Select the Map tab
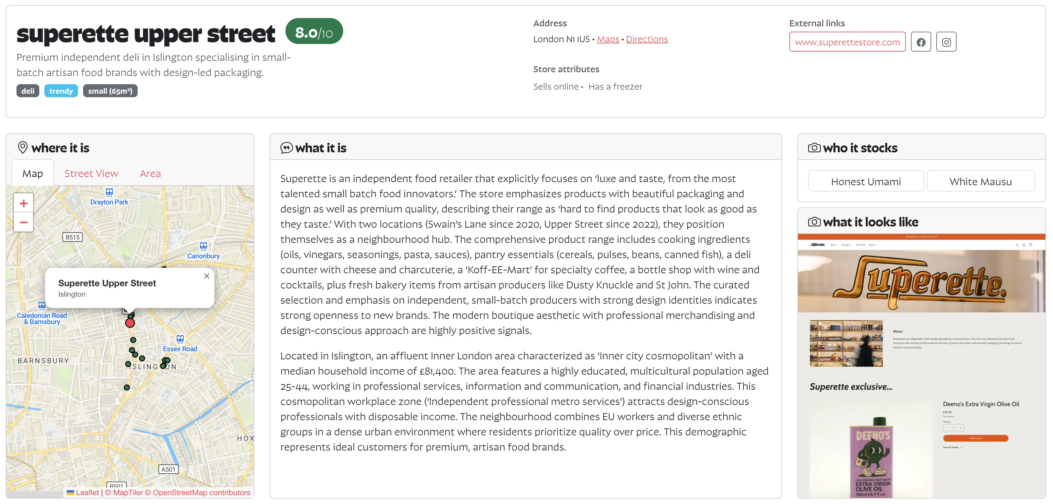This screenshot has height=504, width=1053. [33, 173]
